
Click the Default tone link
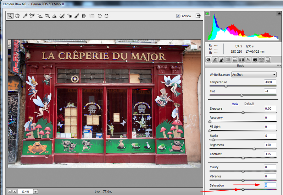pos(249,104)
